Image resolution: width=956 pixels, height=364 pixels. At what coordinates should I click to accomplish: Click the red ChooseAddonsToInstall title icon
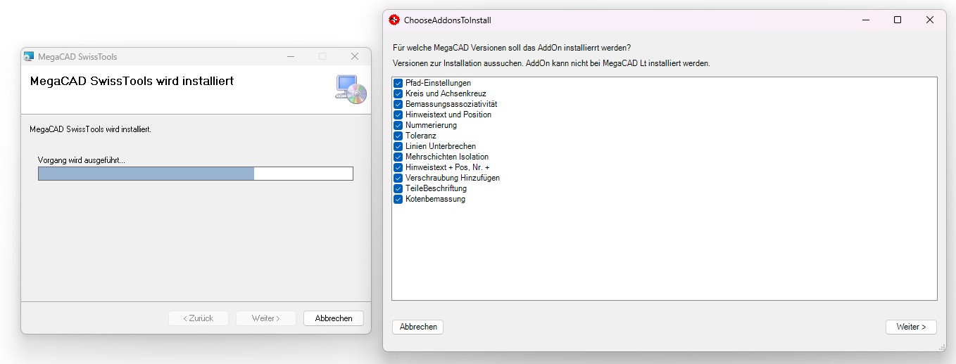[x=394, y=20]
